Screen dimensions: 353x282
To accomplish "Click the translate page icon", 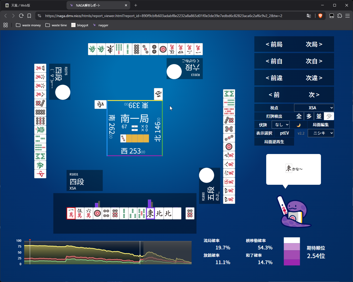I will click(309, 16).
